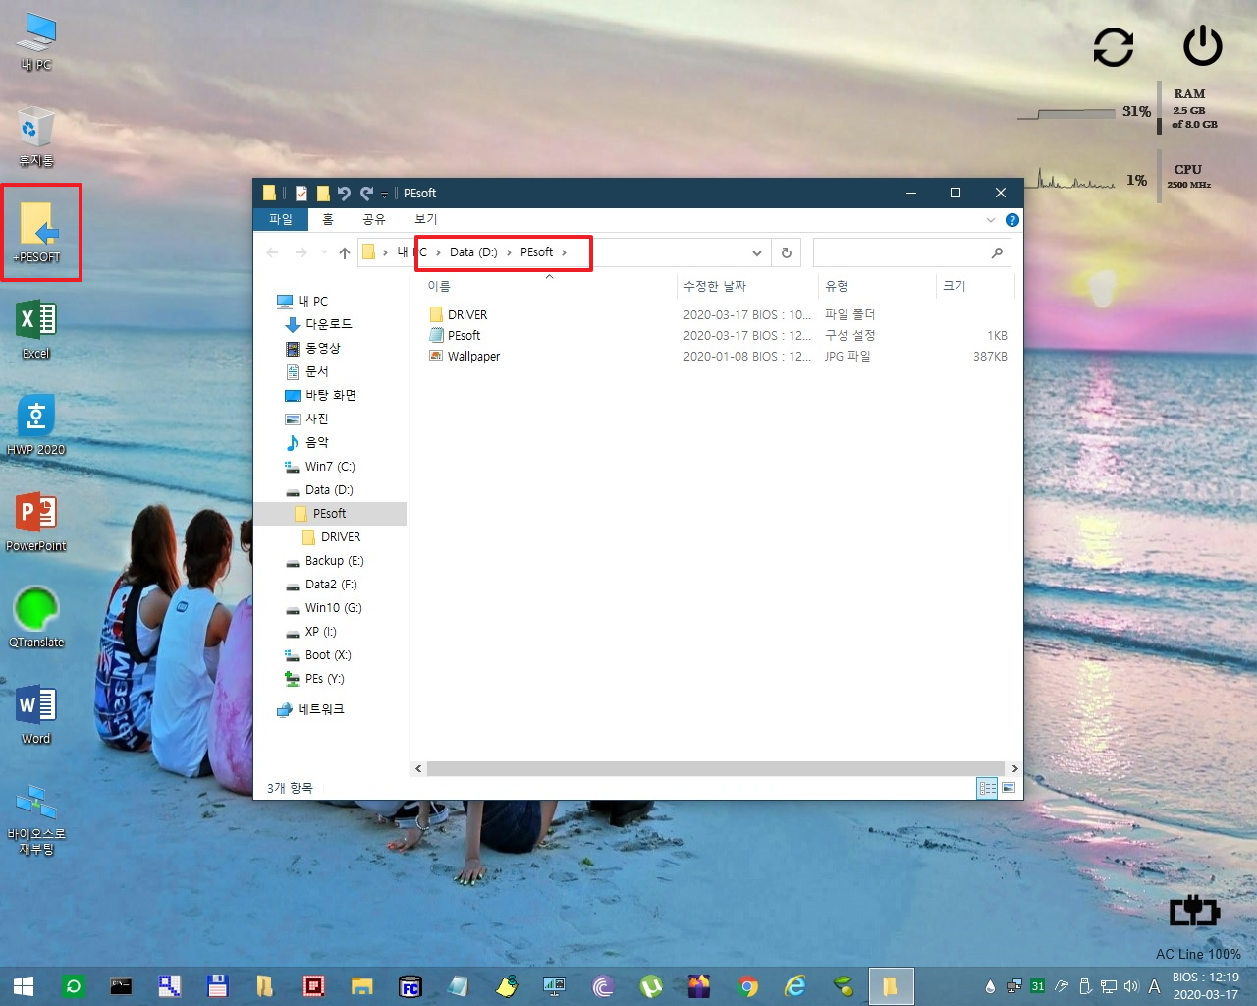Open the floppy disk save taskbar icon
Viewport: 1257px width, 1006px height.
pyautogui.click(x=217, y=986)
